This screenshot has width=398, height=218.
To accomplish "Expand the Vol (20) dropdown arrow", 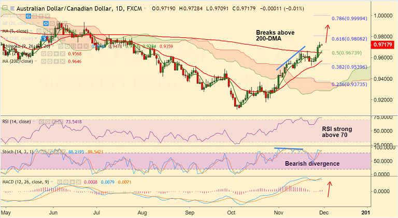I will [x=21, y=16].
